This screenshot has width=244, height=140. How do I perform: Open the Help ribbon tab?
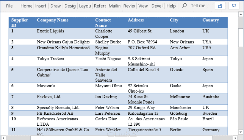[x=171, y=6]
